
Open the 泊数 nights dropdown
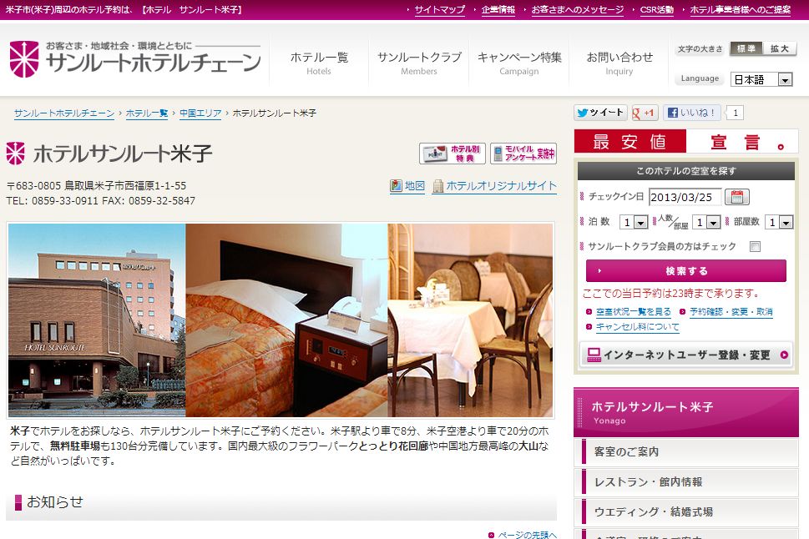click(x=634, y=222)
